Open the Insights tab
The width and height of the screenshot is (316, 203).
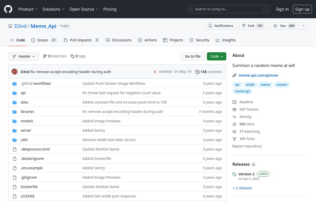pyautogui.click(x=226, y=40)
